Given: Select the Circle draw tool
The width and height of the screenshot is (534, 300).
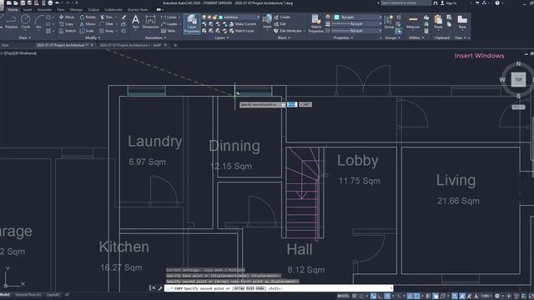Looking at the screenshot, I should point(26,22).
